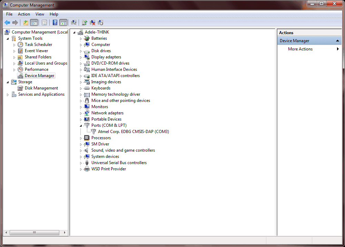Expand the Network adapters category

pos(81,113)
